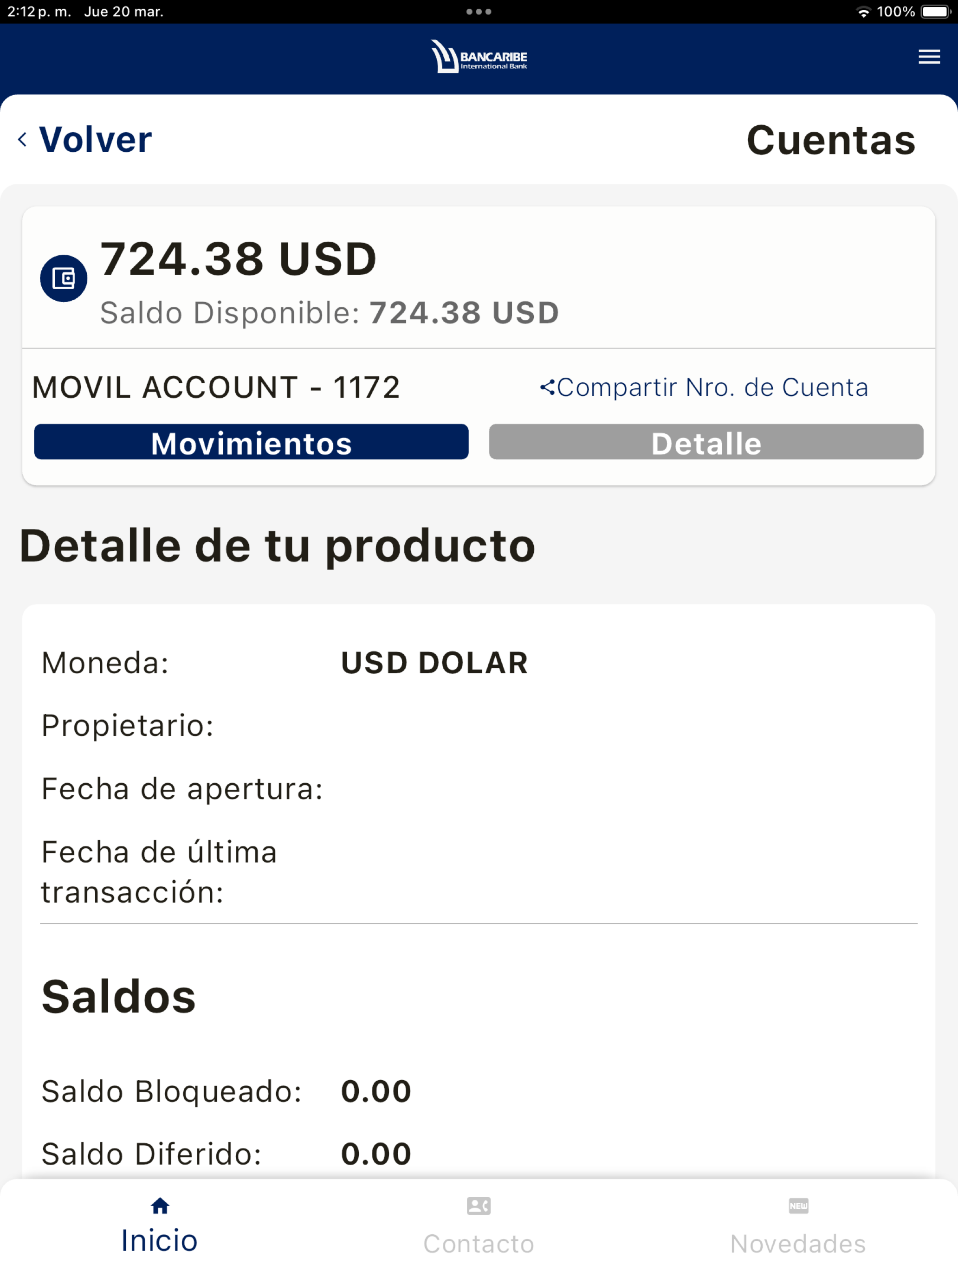958x1277 pixels.
Task: Switch to the Movimientos tab
Action: tap(251, 442)
